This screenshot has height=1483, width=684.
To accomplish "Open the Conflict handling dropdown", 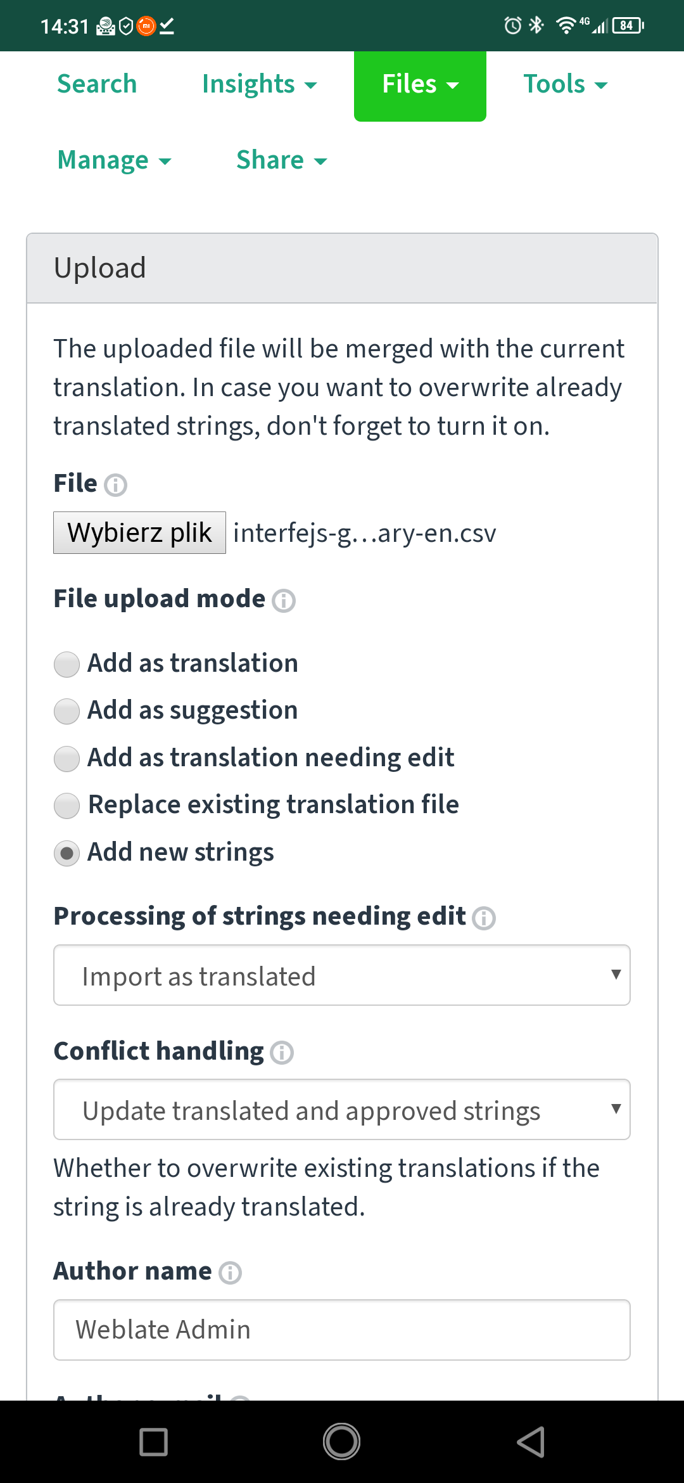I will pos(342,1110).
